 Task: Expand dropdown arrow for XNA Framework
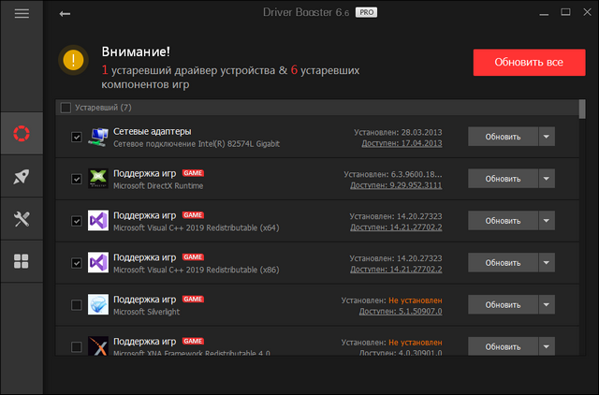547,346
